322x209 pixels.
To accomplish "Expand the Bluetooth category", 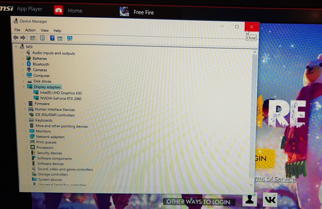I will (x=23, y=64).
